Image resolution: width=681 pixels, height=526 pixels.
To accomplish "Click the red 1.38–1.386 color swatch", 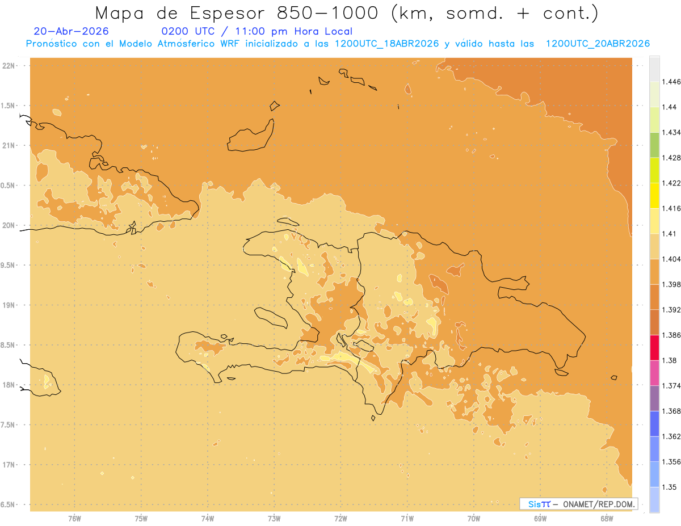I will click(x=654, y=347).
